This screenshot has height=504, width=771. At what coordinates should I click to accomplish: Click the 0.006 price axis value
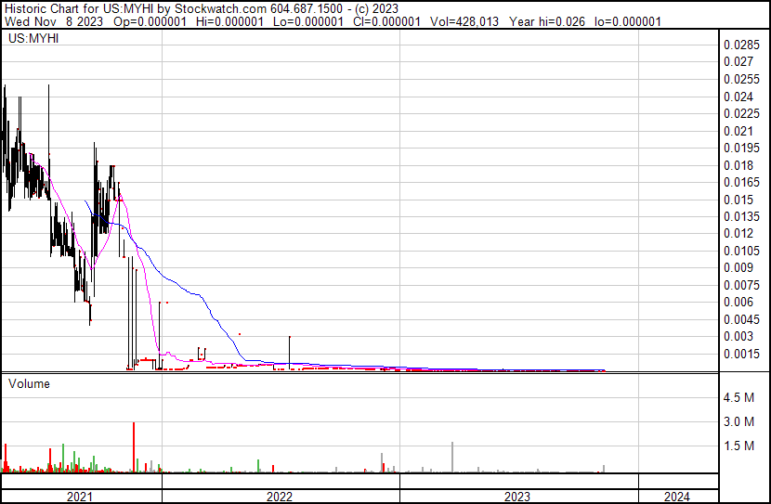[738, 302]
